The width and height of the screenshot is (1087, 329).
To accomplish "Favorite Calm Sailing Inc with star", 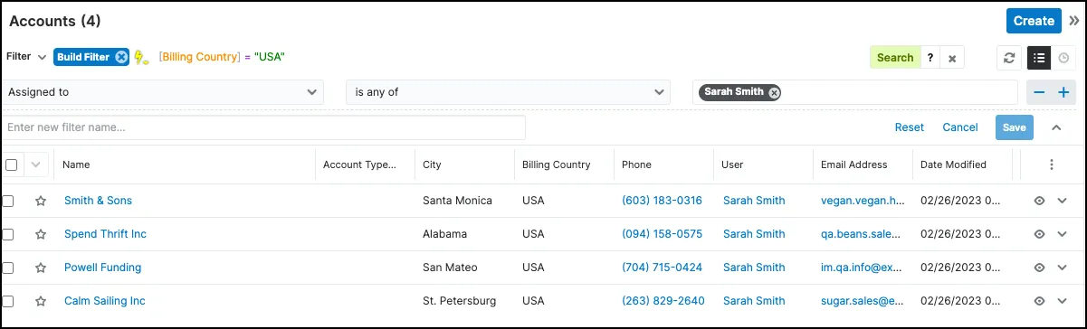I will [40, 301].
